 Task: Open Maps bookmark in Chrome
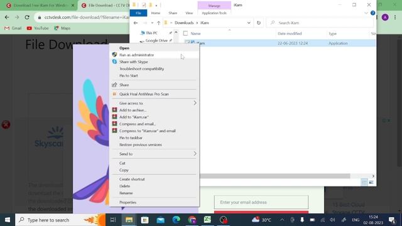[62, 28]
